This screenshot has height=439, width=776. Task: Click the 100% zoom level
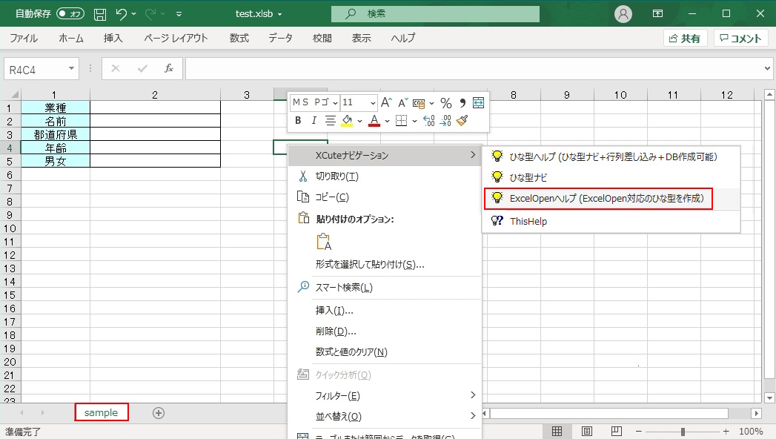(x=750, y=432)
